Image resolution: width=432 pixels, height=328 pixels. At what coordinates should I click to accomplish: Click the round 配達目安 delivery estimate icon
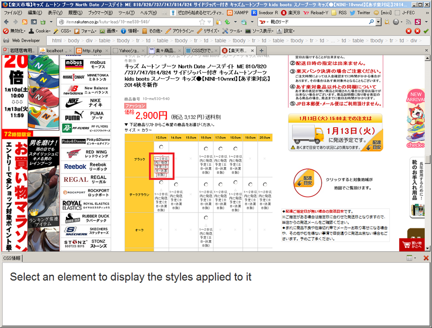pos(307,183)
